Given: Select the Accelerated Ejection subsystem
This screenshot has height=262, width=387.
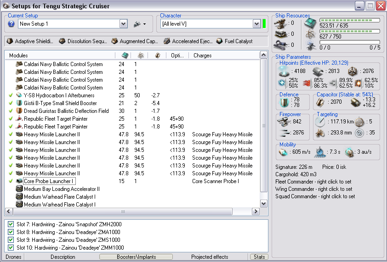Looking at the screenshot, I should pos(188,41).
